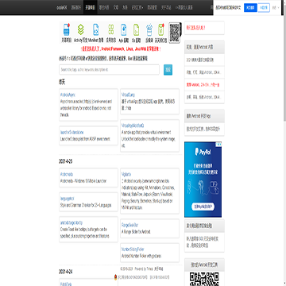Screen dimensions: 286x286
Task: Expand the grey dropdown in the translate bar
Action: coord(276,8)
